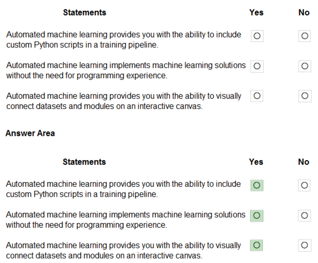Click highlighted Yes for interactive canvas in Answer Area
The height and width of the screenshot is (263, 318).
[x=257, y=245]
